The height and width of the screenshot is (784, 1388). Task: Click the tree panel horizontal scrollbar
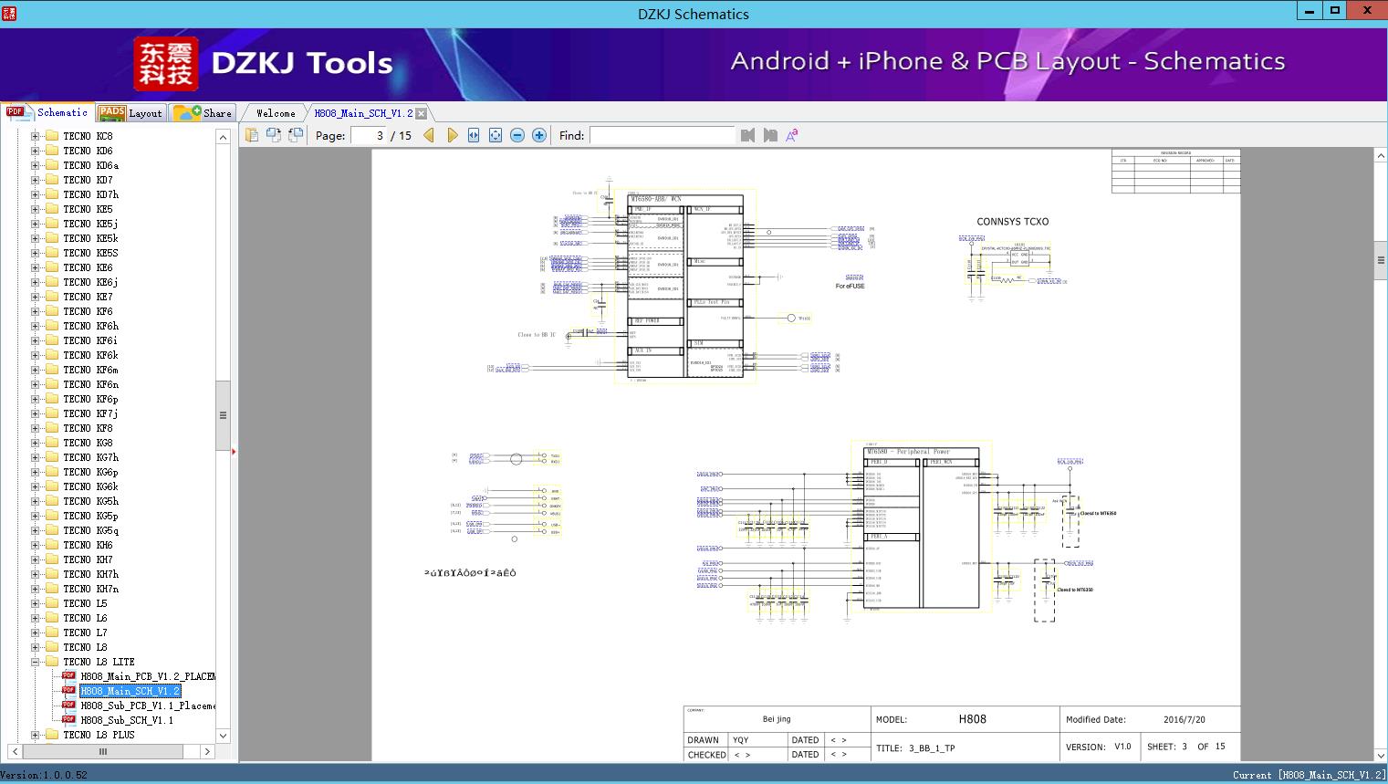pyautogui.click(x=102, y=752)
